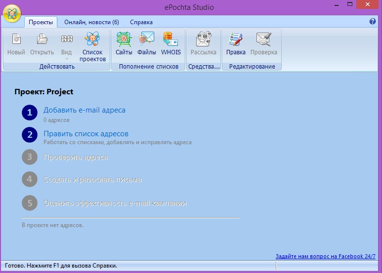Open help via the question mark icon
The height and width of the screenshot is (273, 382).
click(372, 21)
